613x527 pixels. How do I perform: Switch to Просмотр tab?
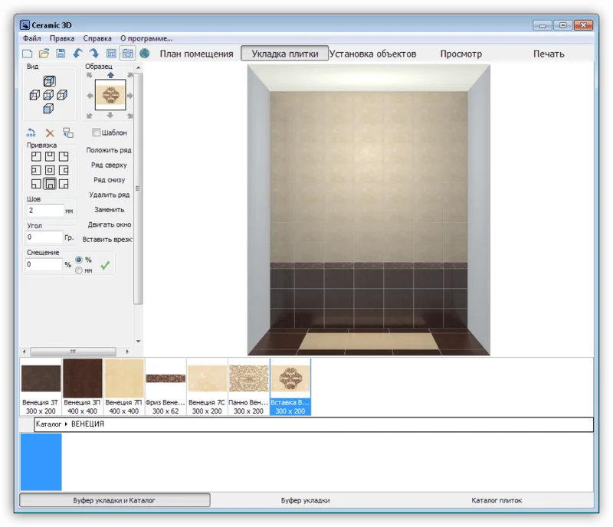(461, 54)
